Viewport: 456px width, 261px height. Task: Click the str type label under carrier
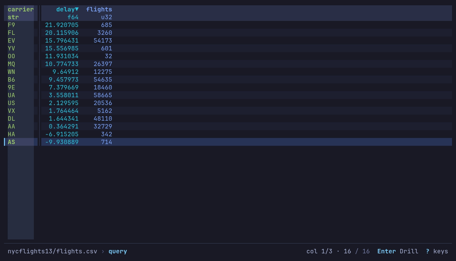(x=13, y=17)
